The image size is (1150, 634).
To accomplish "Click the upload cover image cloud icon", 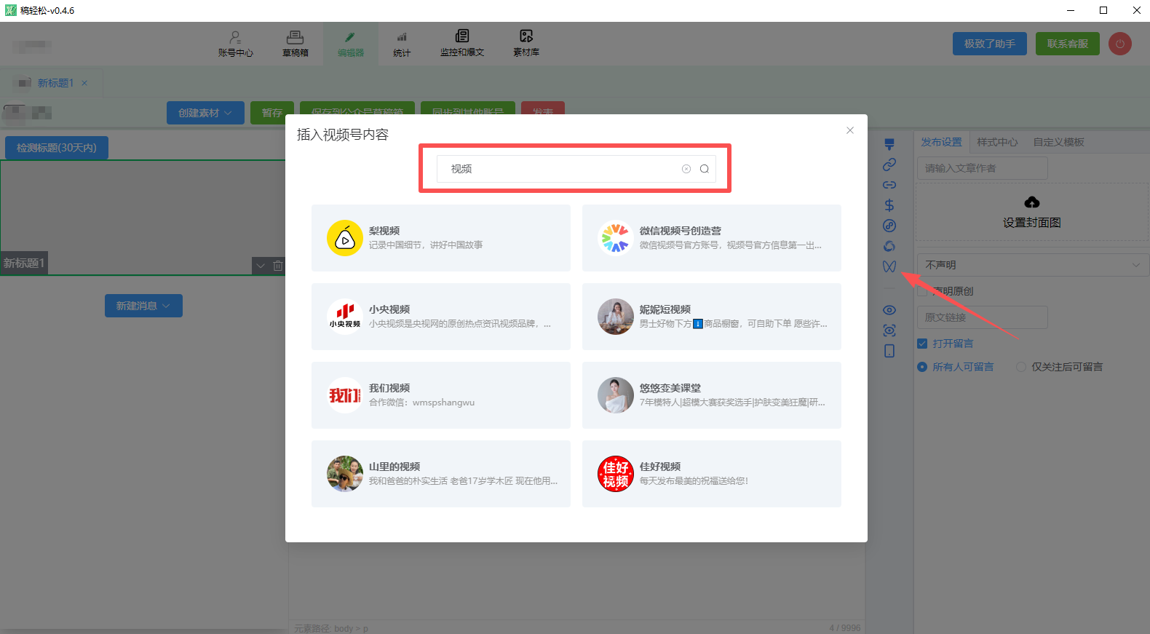I will (1031, 202).
